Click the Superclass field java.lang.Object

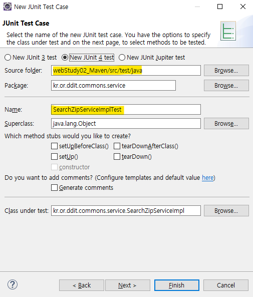[126, 124]
